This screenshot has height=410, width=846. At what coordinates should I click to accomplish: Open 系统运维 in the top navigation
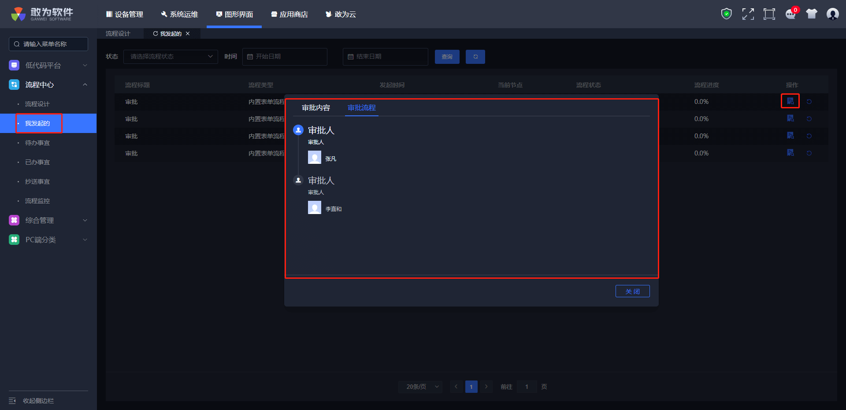[179, 14]
